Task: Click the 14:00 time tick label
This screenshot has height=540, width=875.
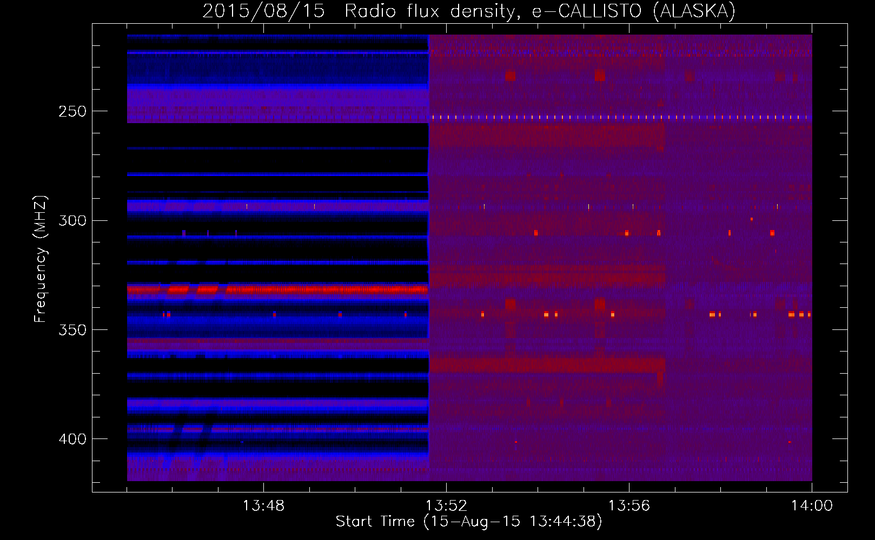Action: coord(812,506)
